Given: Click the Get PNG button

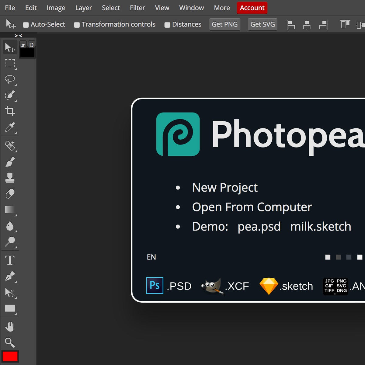Looking at the screenshot, I should click(x=225, y=24).
